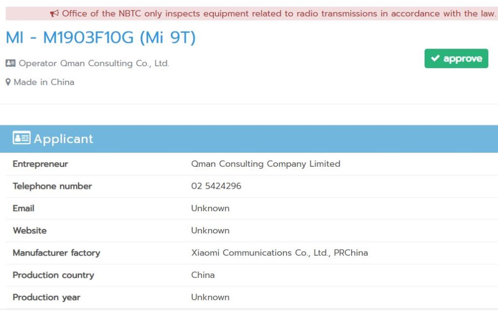498x318 pixels.
Task: Click the Production country China value
Action: point(203,275)
